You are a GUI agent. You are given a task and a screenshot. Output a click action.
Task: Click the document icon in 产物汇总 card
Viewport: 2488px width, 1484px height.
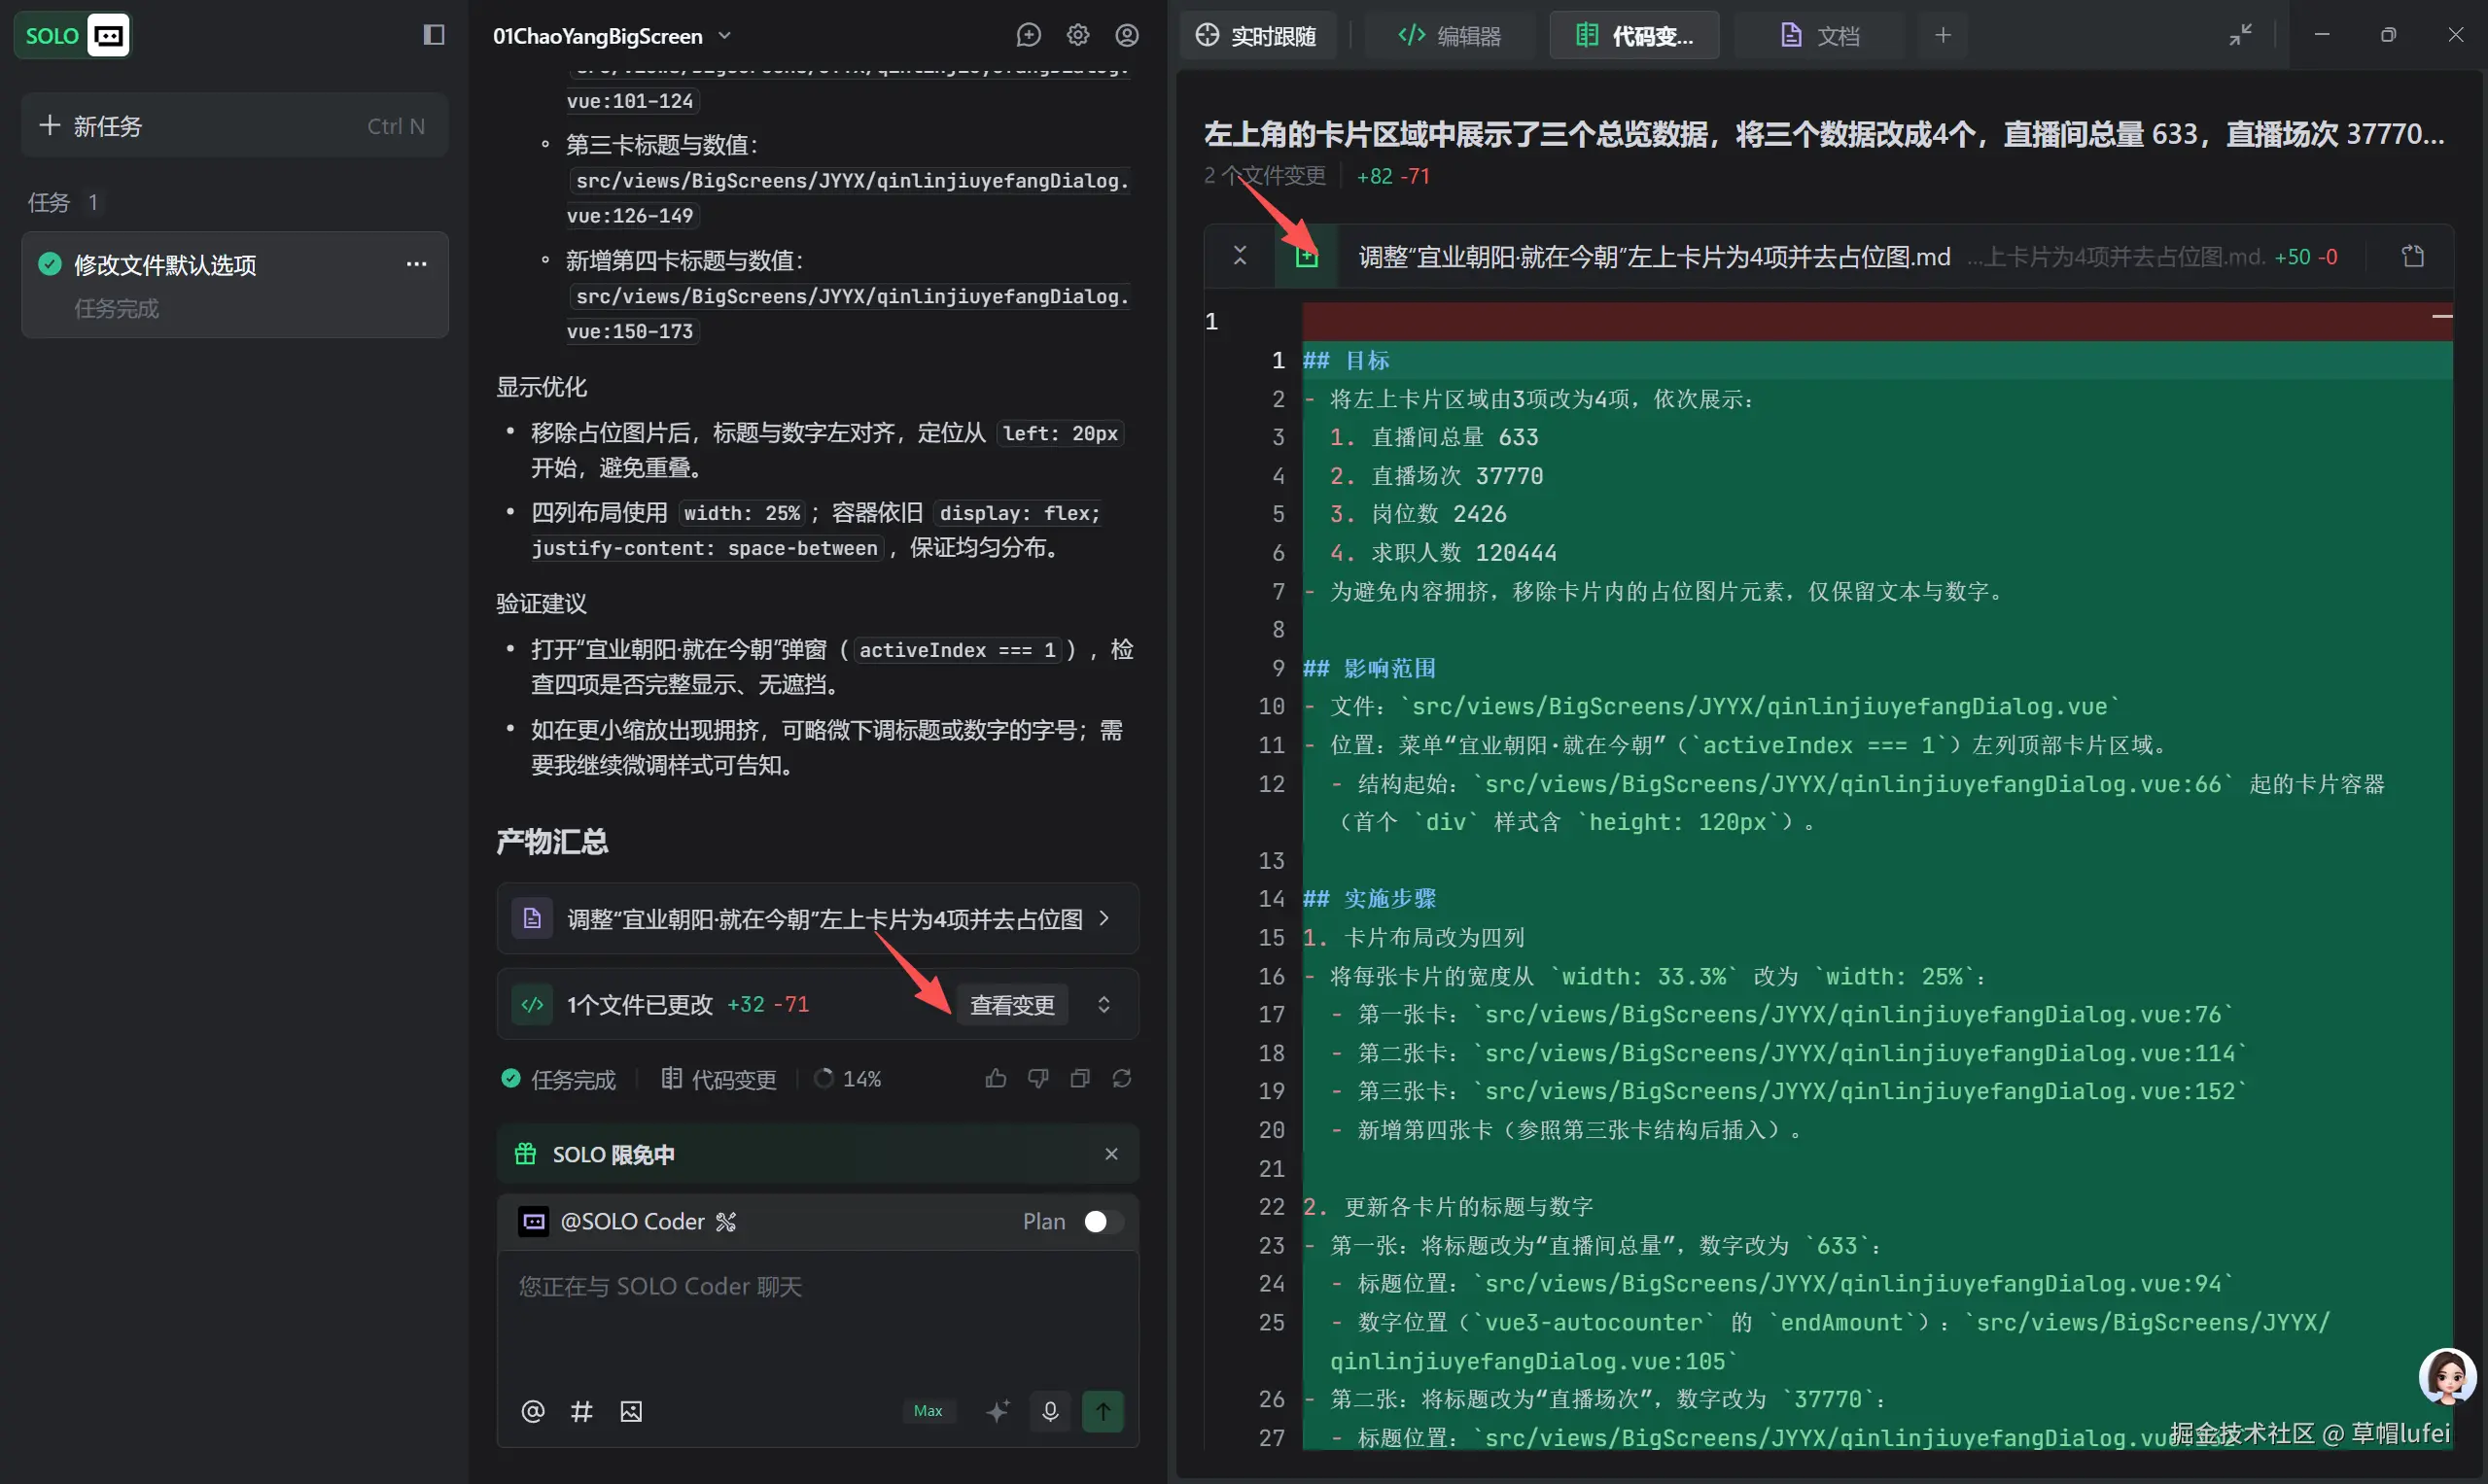532,918
